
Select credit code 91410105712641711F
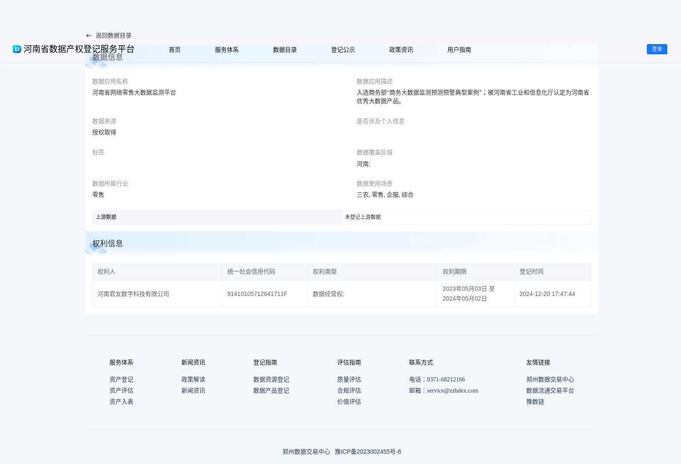point(257,294)
